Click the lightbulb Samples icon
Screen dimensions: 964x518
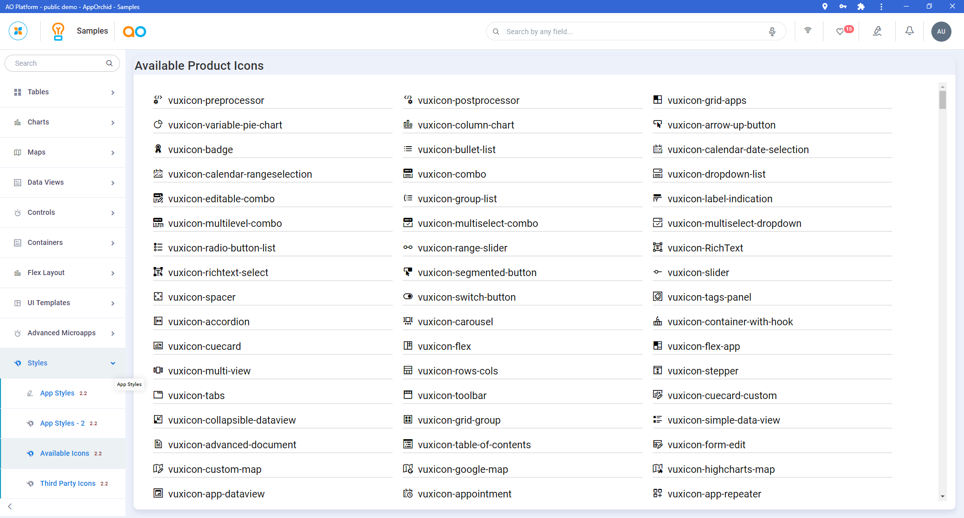click(58, 31)
